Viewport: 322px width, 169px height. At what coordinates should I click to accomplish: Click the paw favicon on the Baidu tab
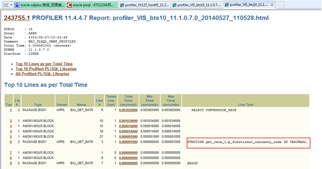(17, 5)
